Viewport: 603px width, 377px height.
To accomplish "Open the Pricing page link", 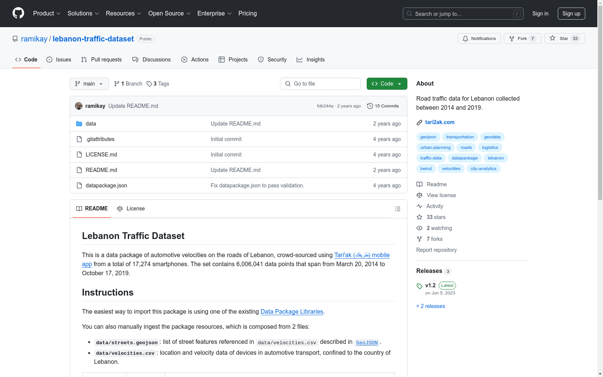I will [x=248, y=14].
